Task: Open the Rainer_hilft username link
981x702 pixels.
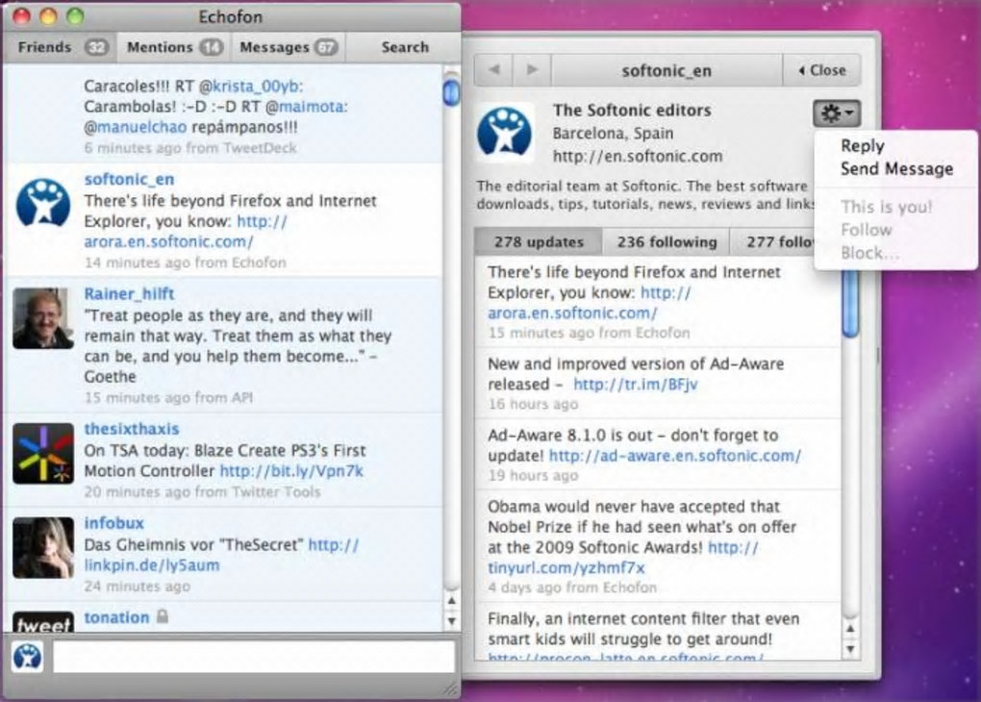Action: coord(129,294)
